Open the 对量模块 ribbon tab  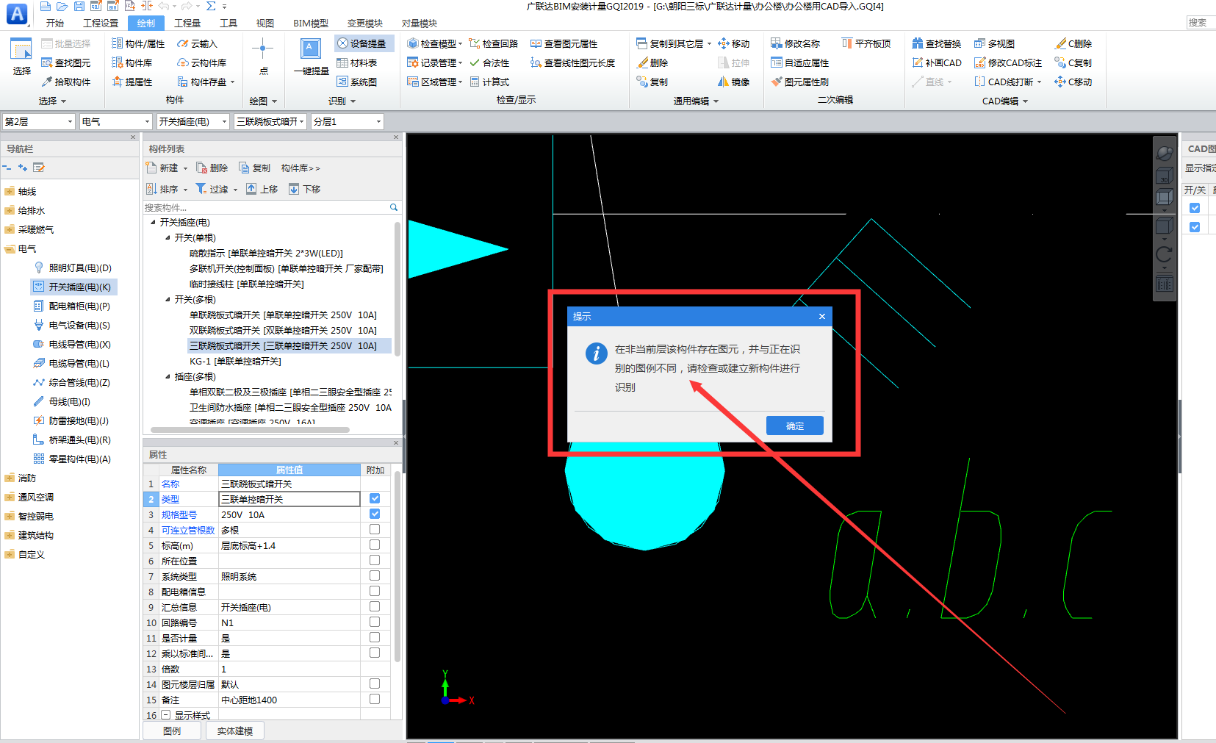coord(420,23)
